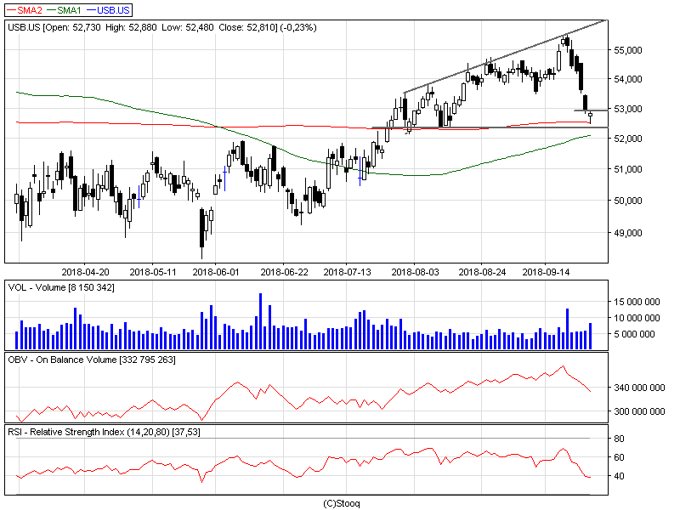The image size is (680, 510).
Task: Click the RSI axis label 80
Action: pyautogui.click(x=620, y=439)
